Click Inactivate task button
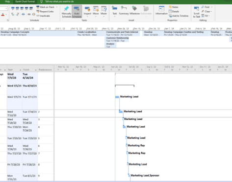 43,16
